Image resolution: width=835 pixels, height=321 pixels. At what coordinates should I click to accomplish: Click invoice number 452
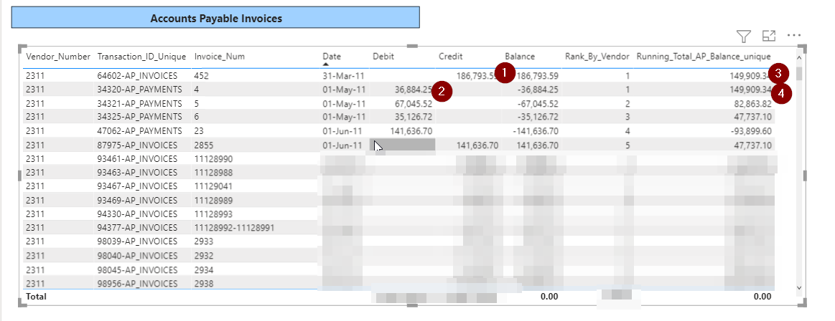(x=201, y=76)
